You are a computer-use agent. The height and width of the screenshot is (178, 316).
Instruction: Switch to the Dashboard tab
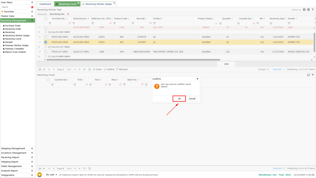[x=45, y=4]
